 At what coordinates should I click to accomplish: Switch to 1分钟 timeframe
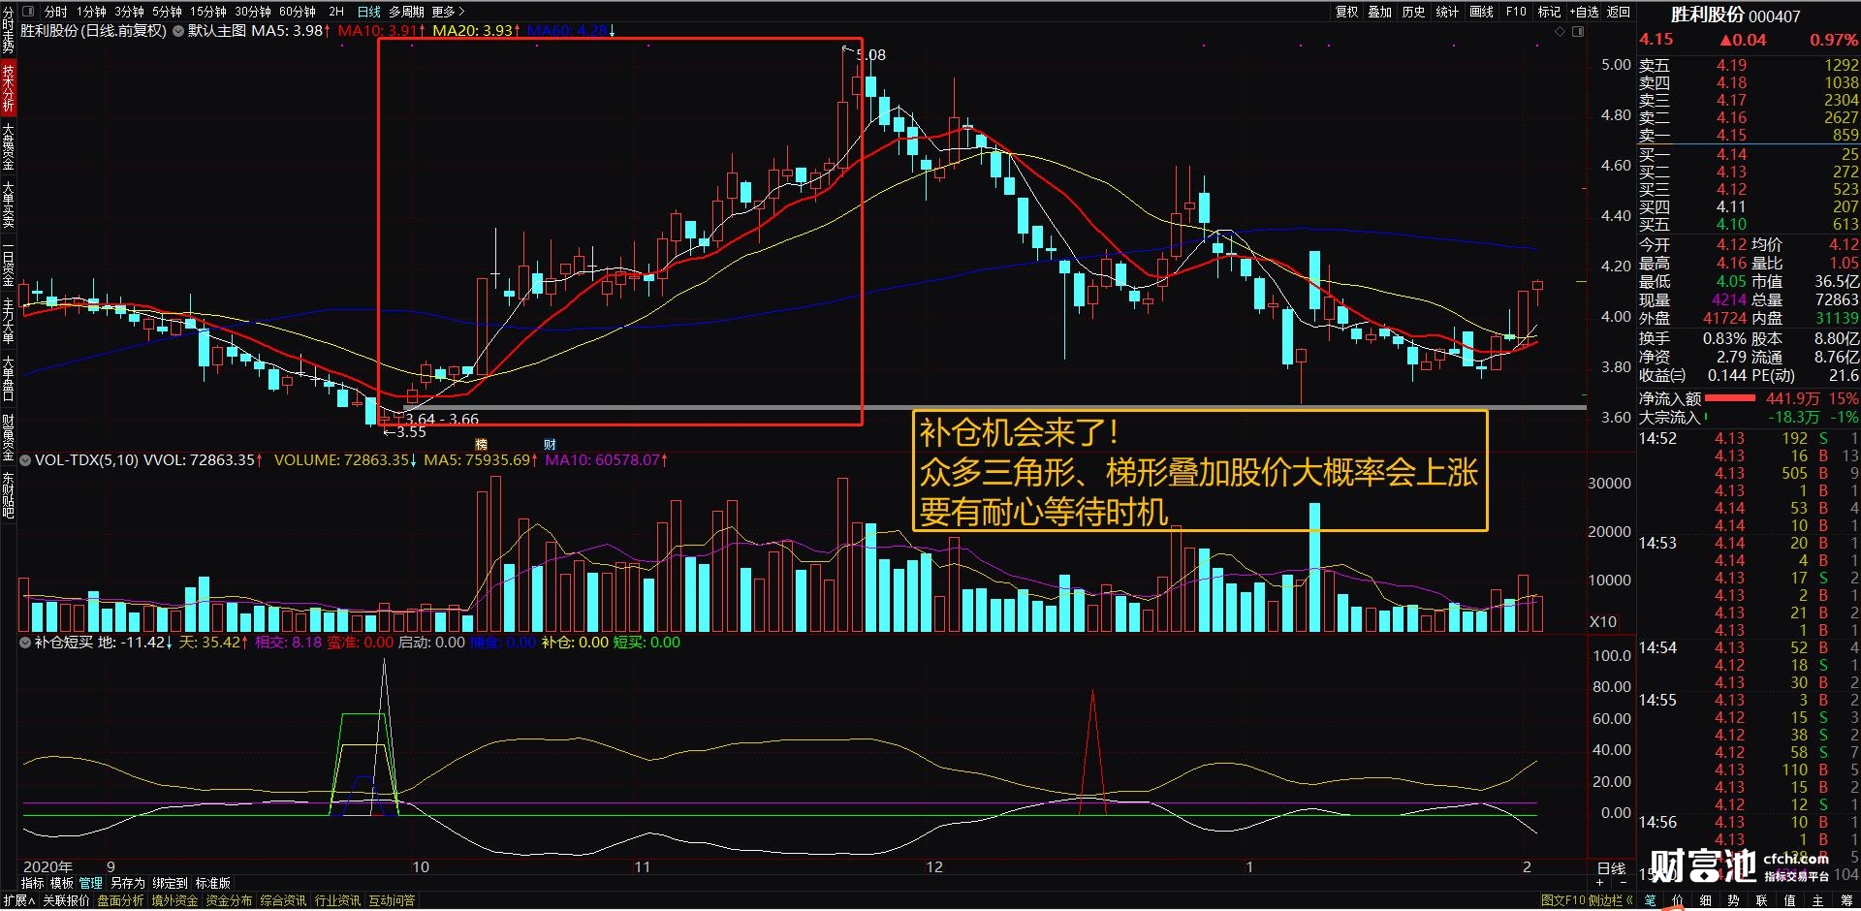(x=92, y=12)
